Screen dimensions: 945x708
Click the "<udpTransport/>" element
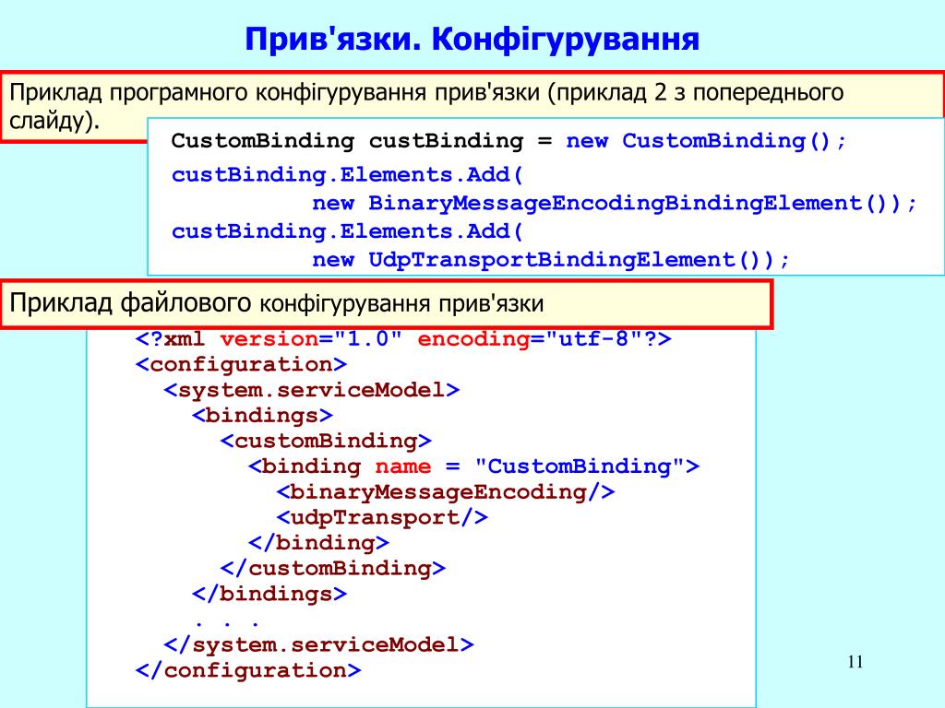382,518
